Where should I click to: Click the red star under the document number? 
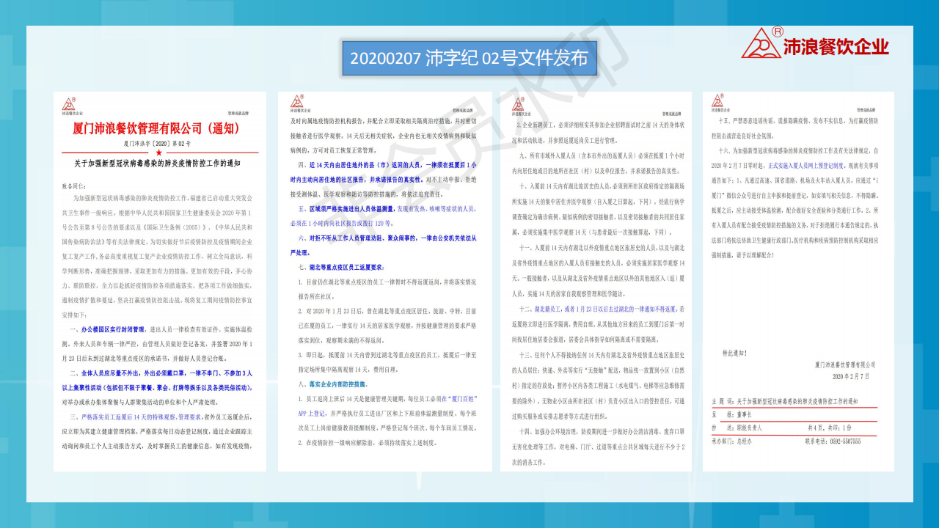[x=158, y=151]
